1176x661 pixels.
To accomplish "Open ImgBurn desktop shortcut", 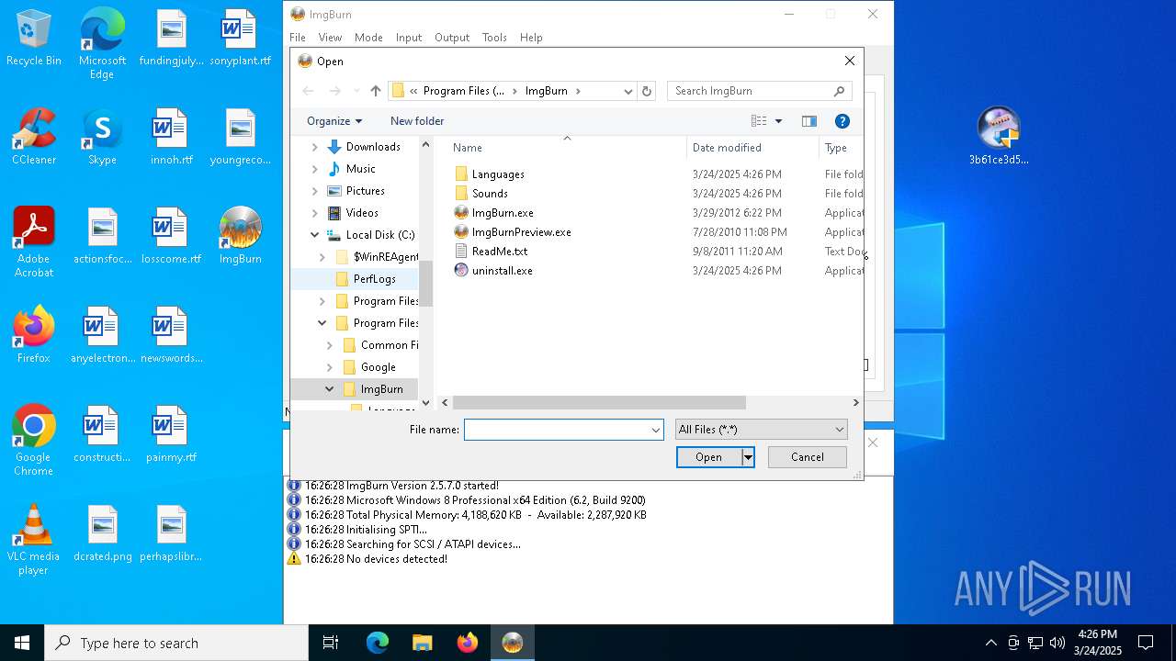I will 240,236.
